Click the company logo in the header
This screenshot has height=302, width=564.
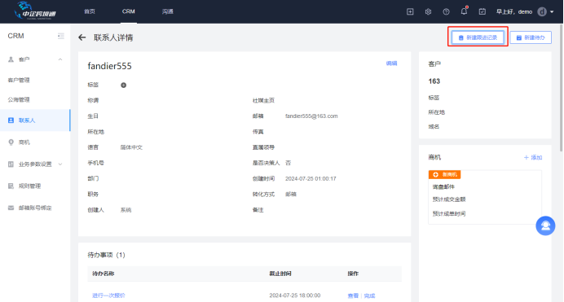click(34, 11)
